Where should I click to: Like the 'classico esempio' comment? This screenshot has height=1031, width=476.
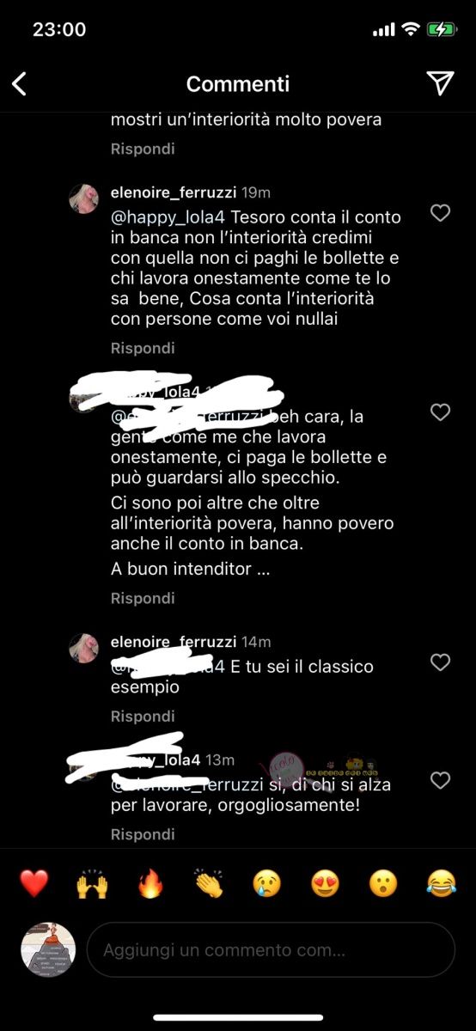pyautogui.click(x=440, y=662)
